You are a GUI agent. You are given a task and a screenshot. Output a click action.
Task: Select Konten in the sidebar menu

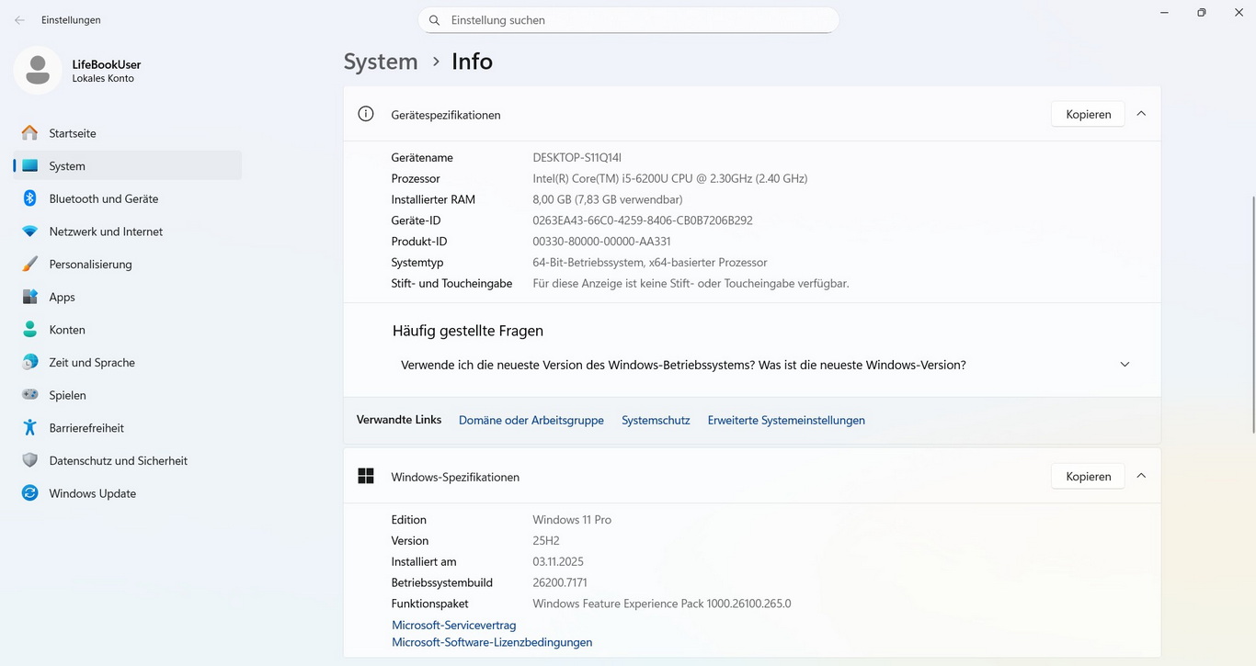tap(67, 330)
